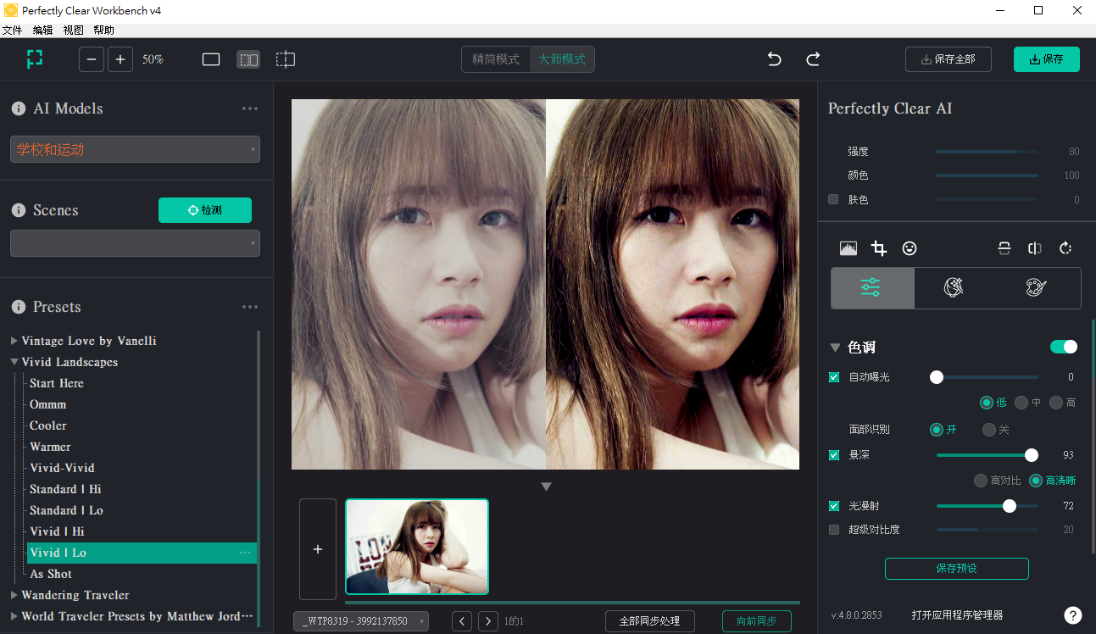This screenshot has width=1096, height=634.
Task: Click the zoom out minus button
Action: tap(92, 59)
